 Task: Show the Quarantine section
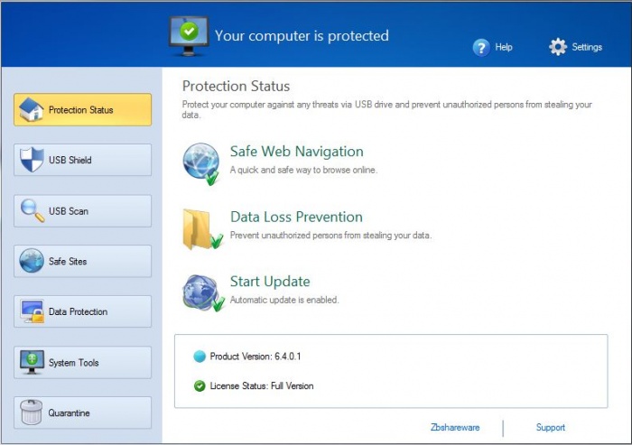[83, 413]
